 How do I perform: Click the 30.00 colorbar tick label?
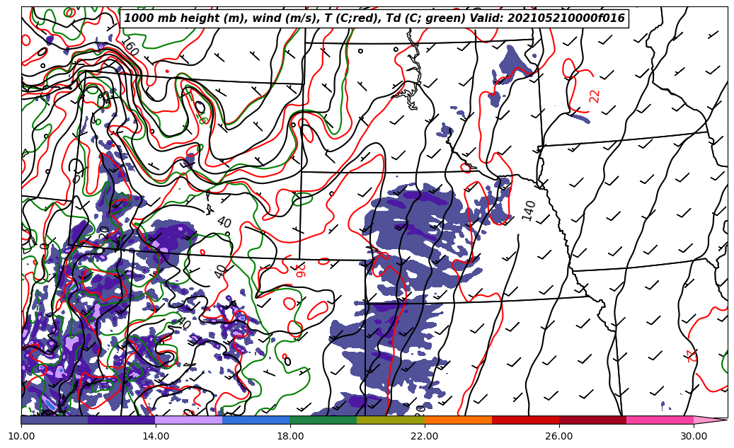(x=694, y=437)
